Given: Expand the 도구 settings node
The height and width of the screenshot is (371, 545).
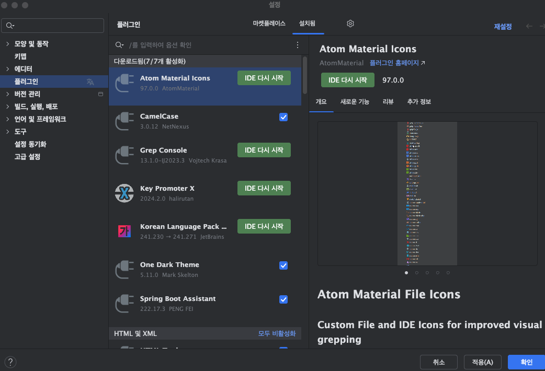Looking at the screenshot, I should click(8, 131).
